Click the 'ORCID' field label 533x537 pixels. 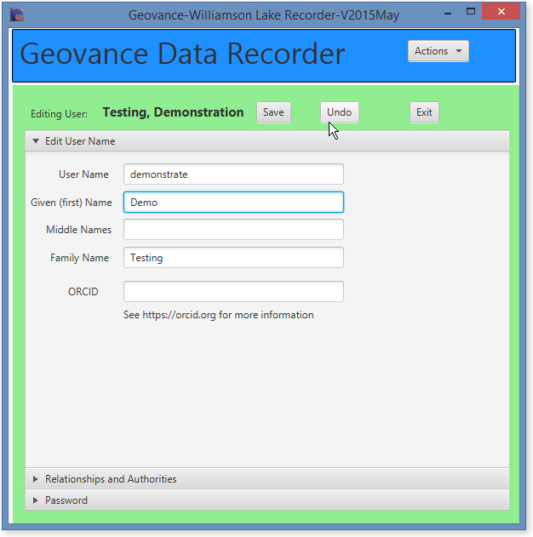pyautogui.click(x=83, y=292)
